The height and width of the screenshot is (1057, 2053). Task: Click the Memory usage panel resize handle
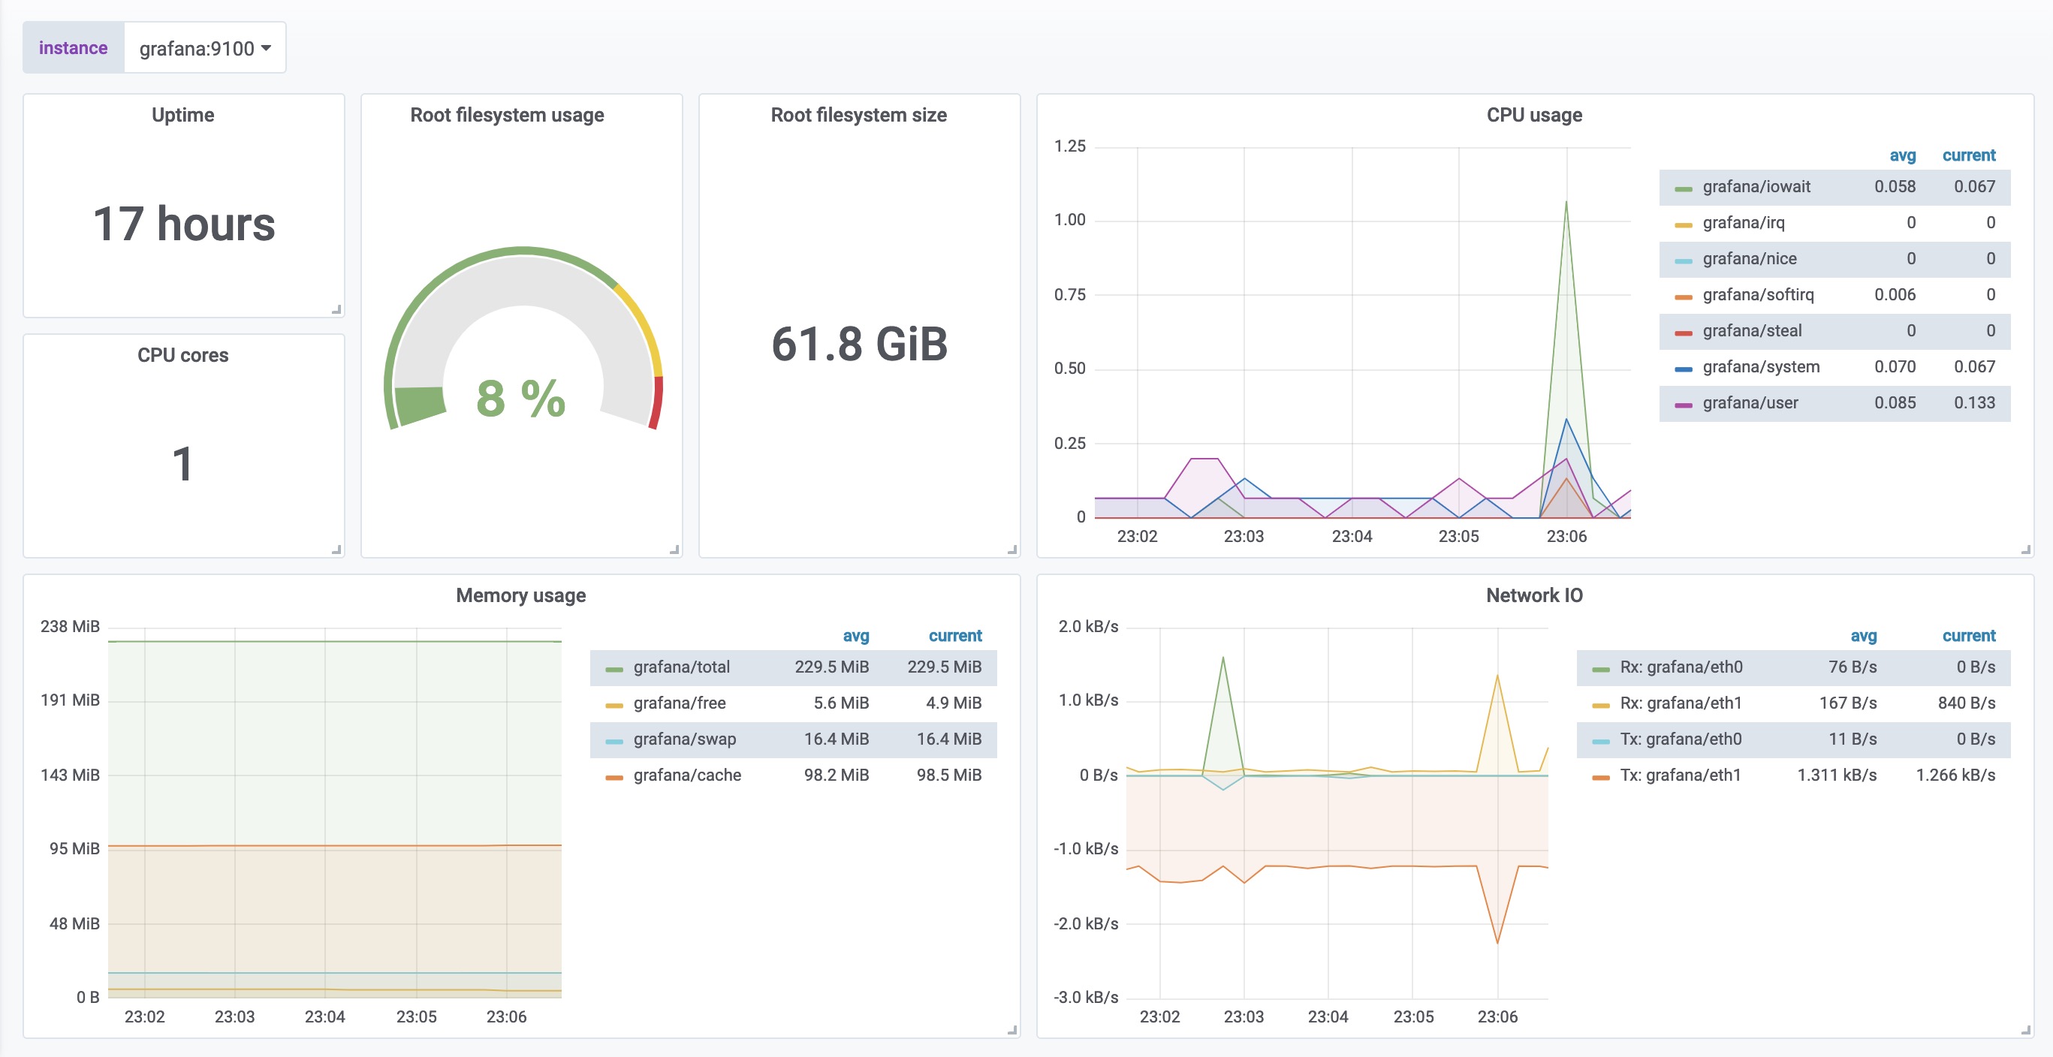(1012, 1030)
